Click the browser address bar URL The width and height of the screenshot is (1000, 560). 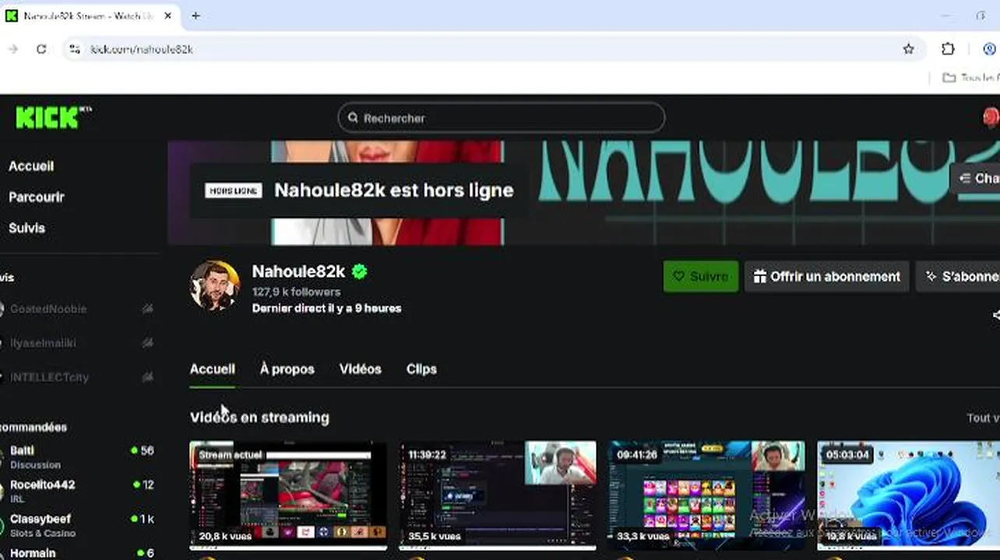142,49
